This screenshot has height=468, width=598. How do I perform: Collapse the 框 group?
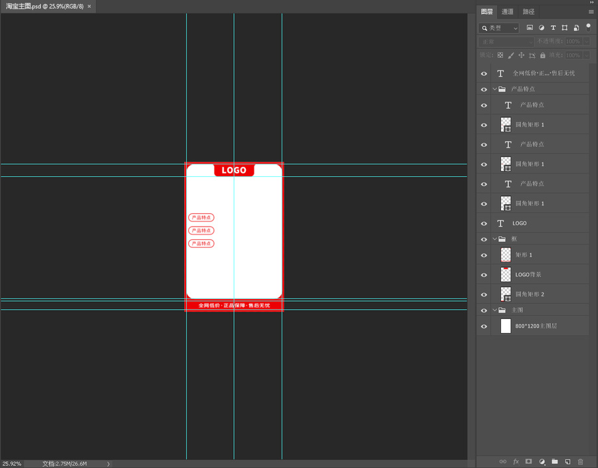click(x=494, y=239)
